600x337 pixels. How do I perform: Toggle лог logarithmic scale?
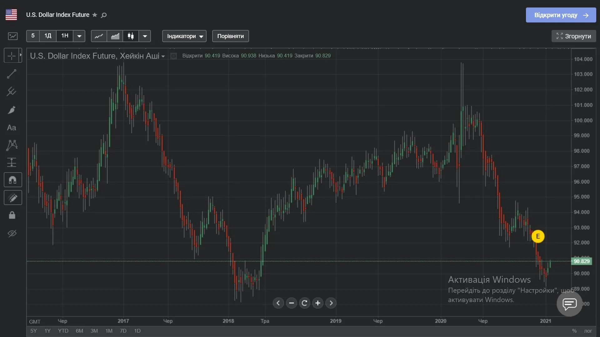pos(588,331)
